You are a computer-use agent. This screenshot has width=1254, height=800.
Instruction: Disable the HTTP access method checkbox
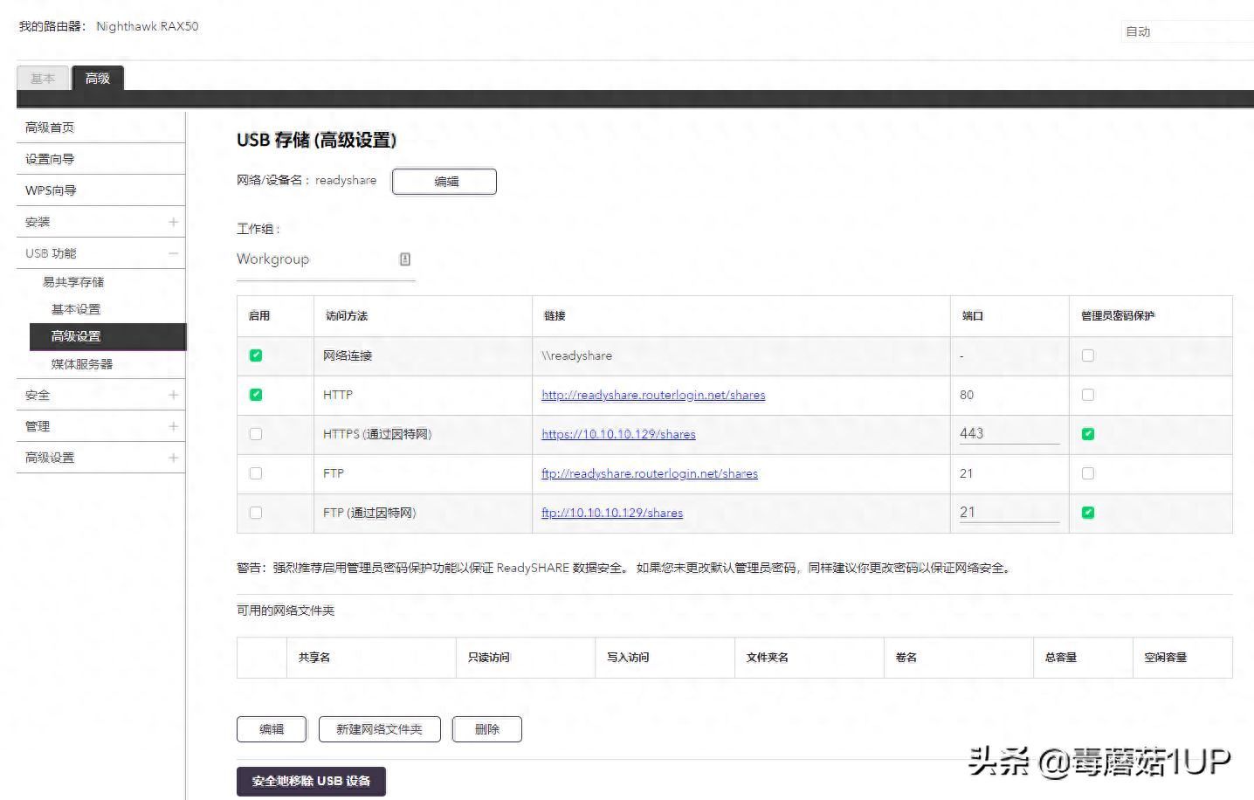(x=255, y=395)
